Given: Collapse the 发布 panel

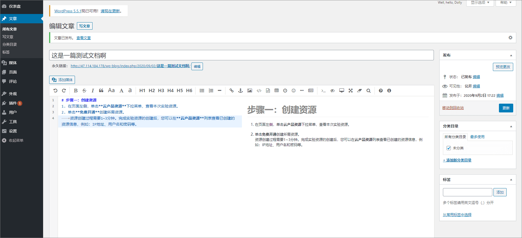Looking at the screenshot, I should point(511,55).
